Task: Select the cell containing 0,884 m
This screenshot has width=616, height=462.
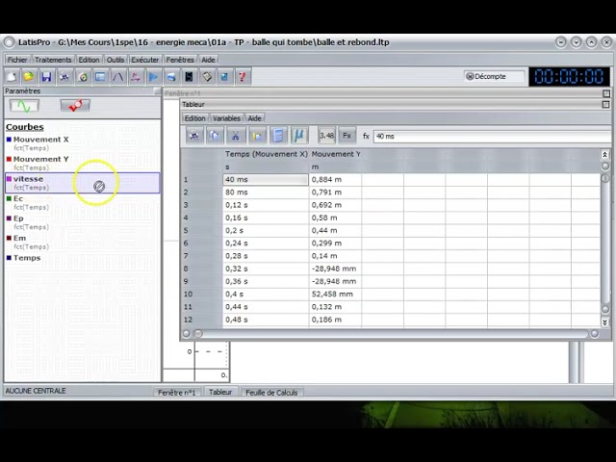Action: [x=335, y=180]
